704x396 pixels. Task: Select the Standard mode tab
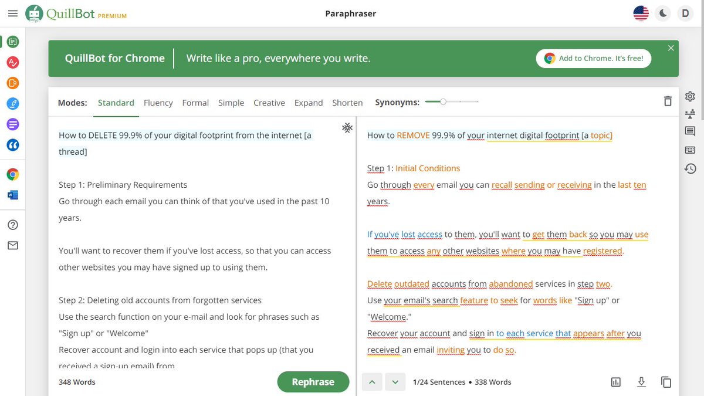[x=116, y=103]
